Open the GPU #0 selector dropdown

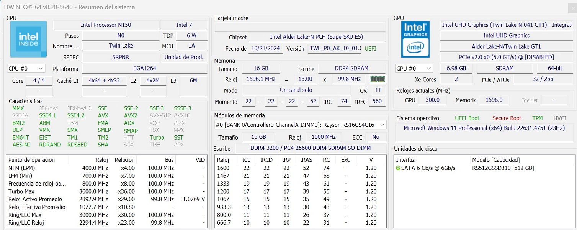pos(414,68)
